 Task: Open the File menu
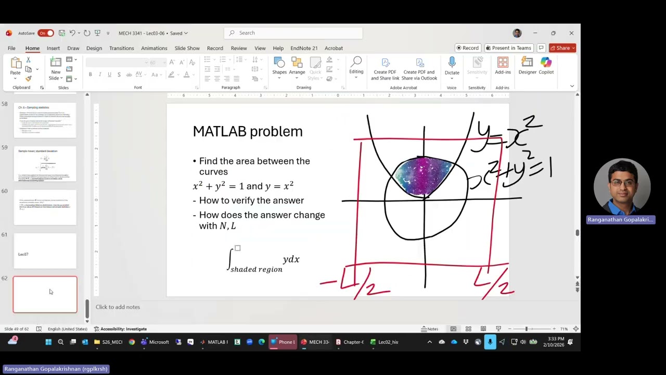tap(11, 48)
